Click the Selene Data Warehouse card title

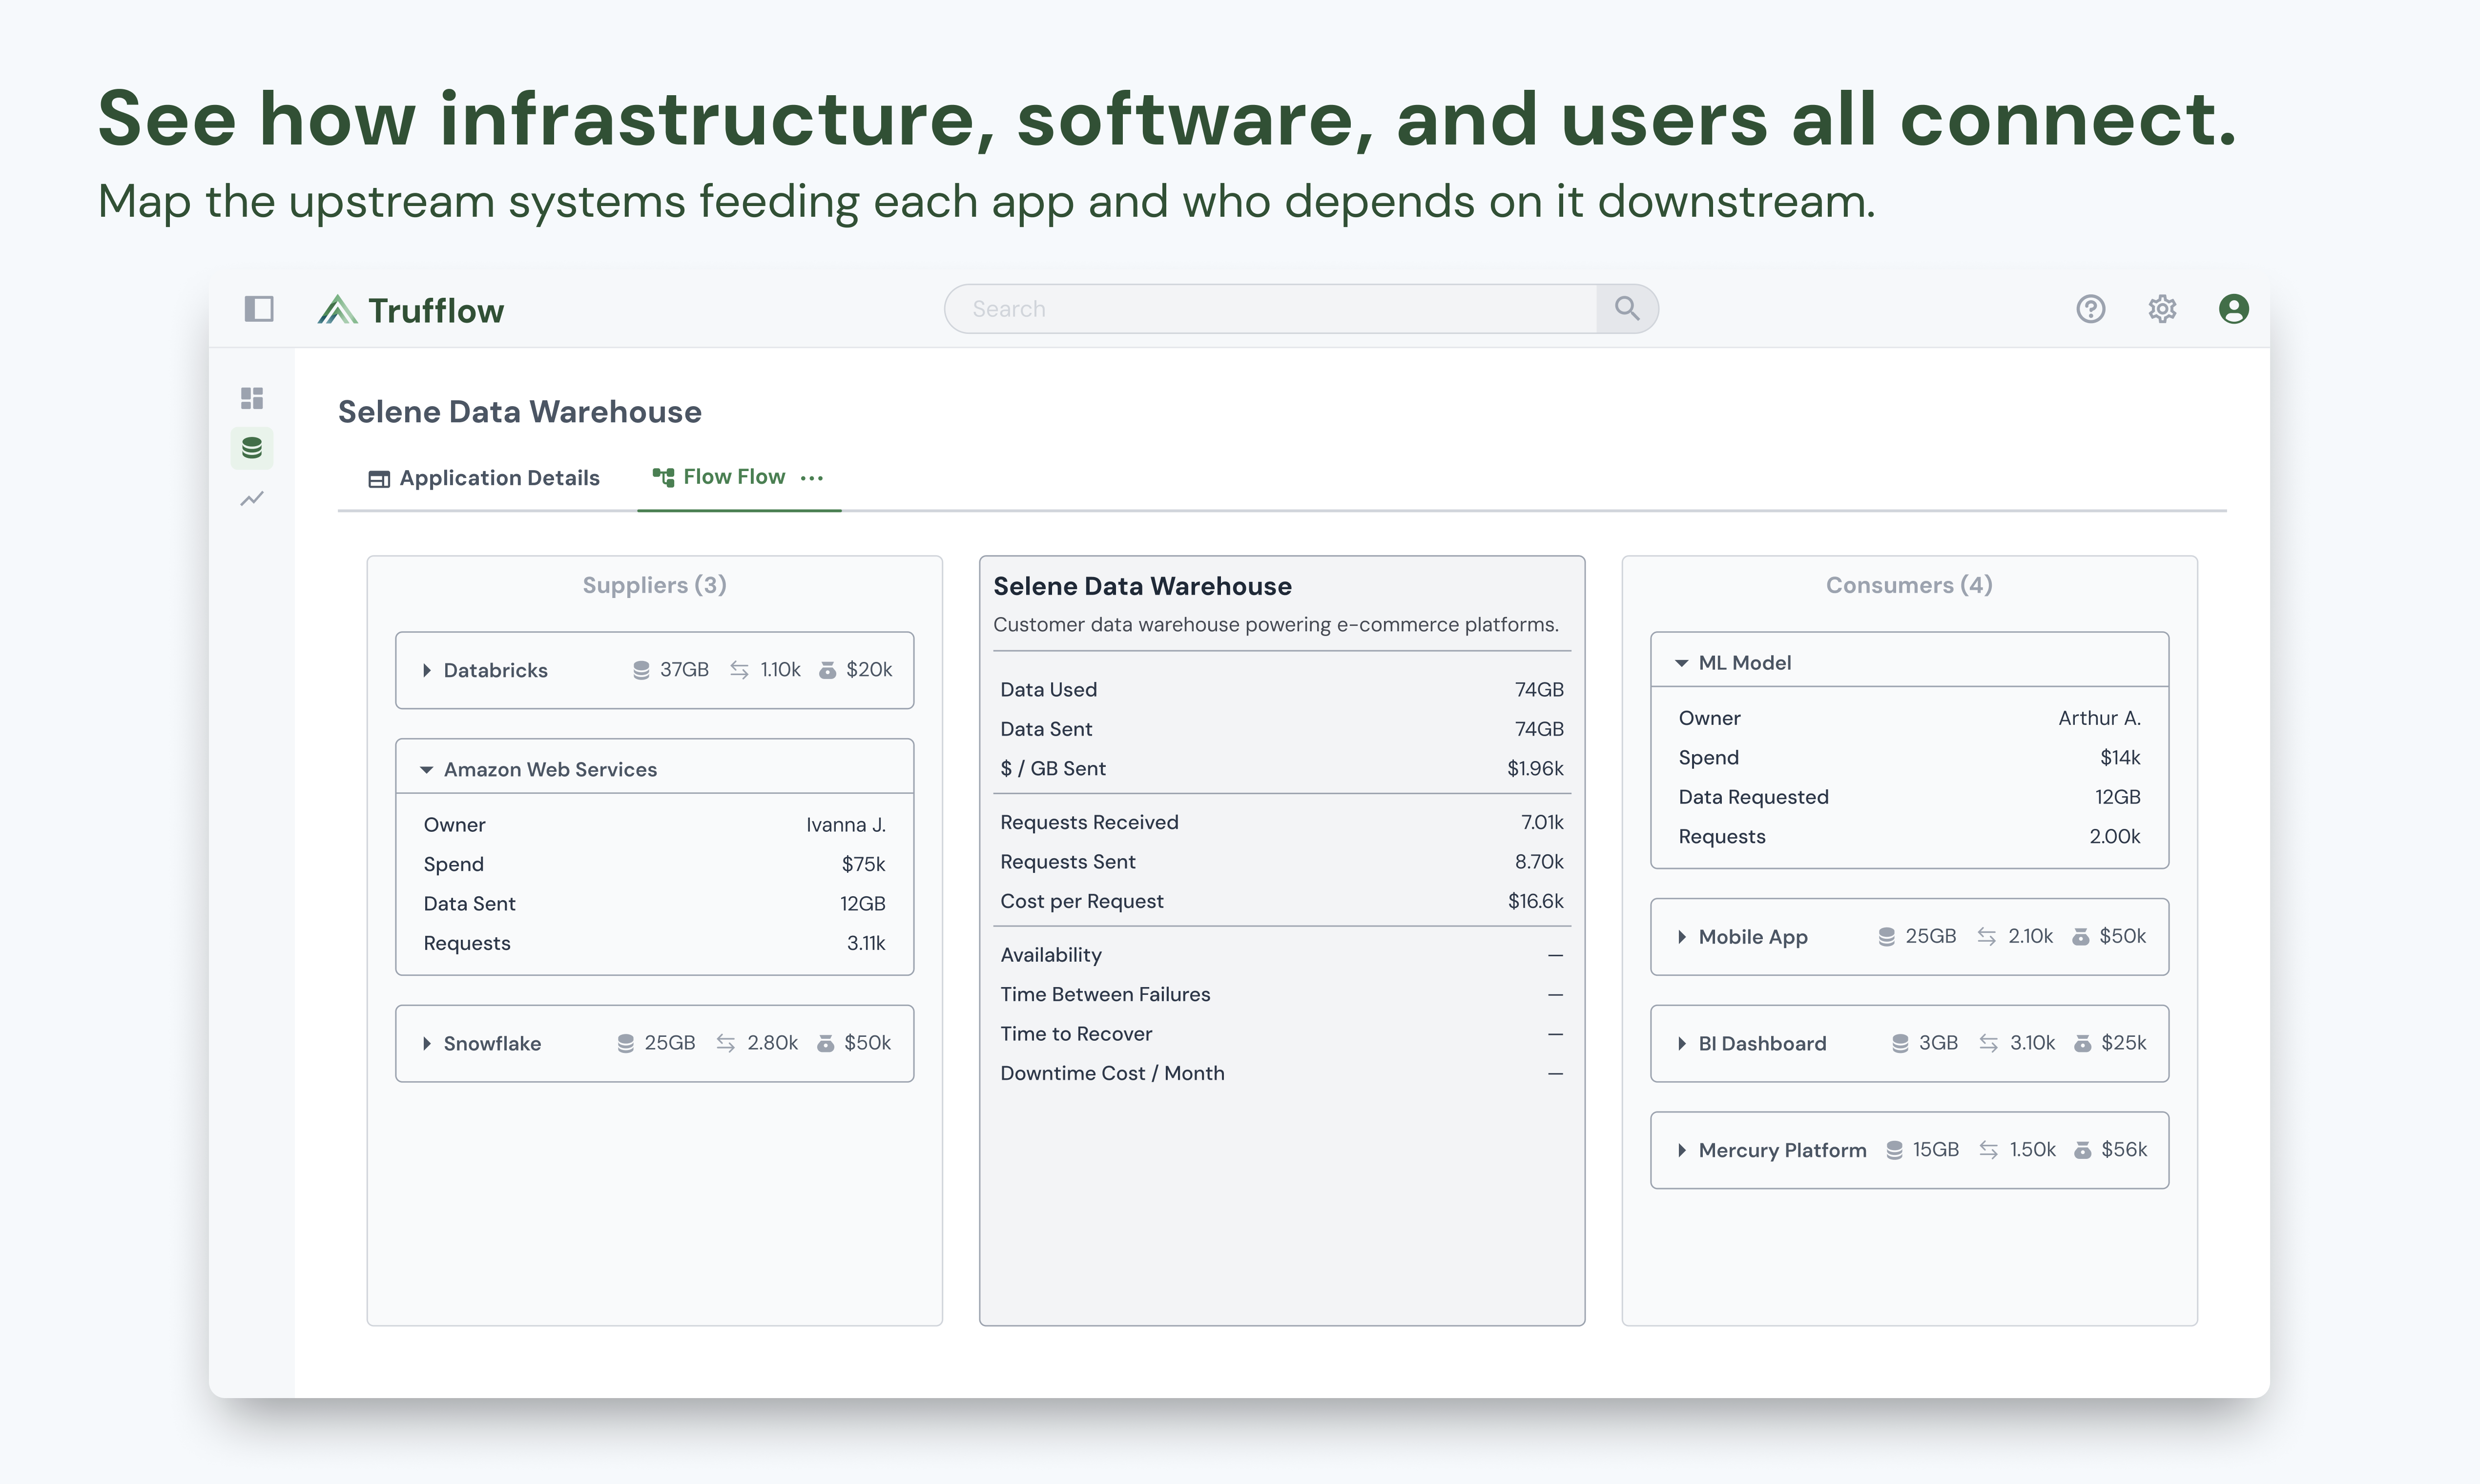1142,586
